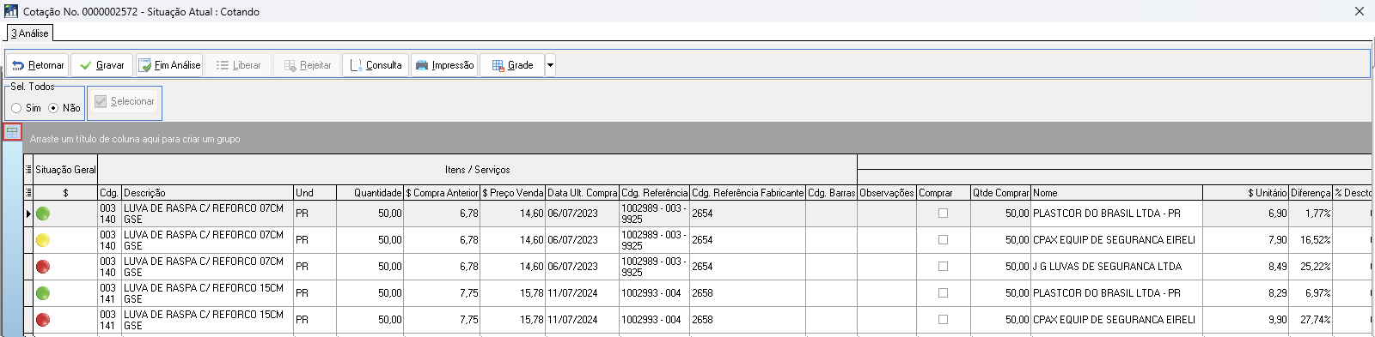Click the Selecionar button
The width and height of the screenshot is (1375, 337).
125,101
